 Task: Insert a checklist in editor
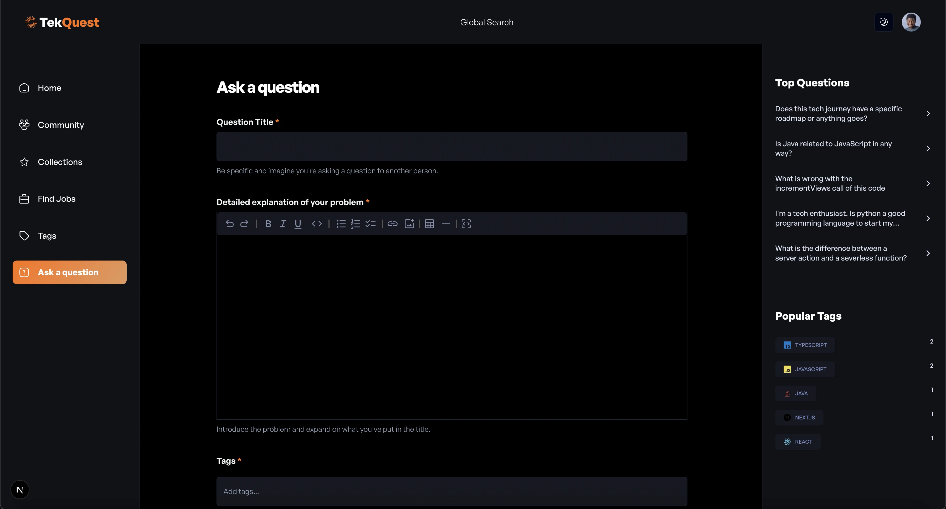[x=371, y=224]
